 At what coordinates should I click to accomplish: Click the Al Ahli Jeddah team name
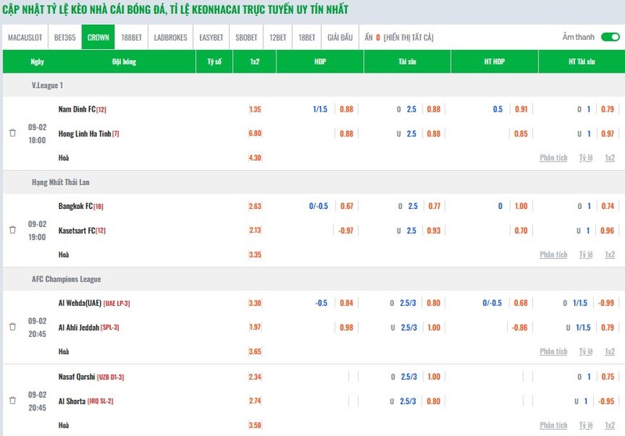pos(79,328)
